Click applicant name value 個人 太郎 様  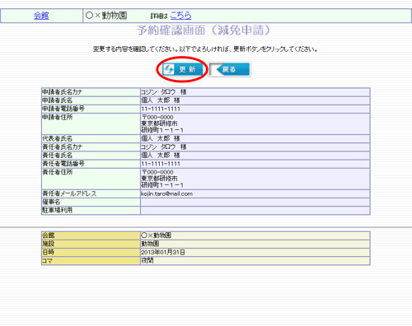pos(161,100)
